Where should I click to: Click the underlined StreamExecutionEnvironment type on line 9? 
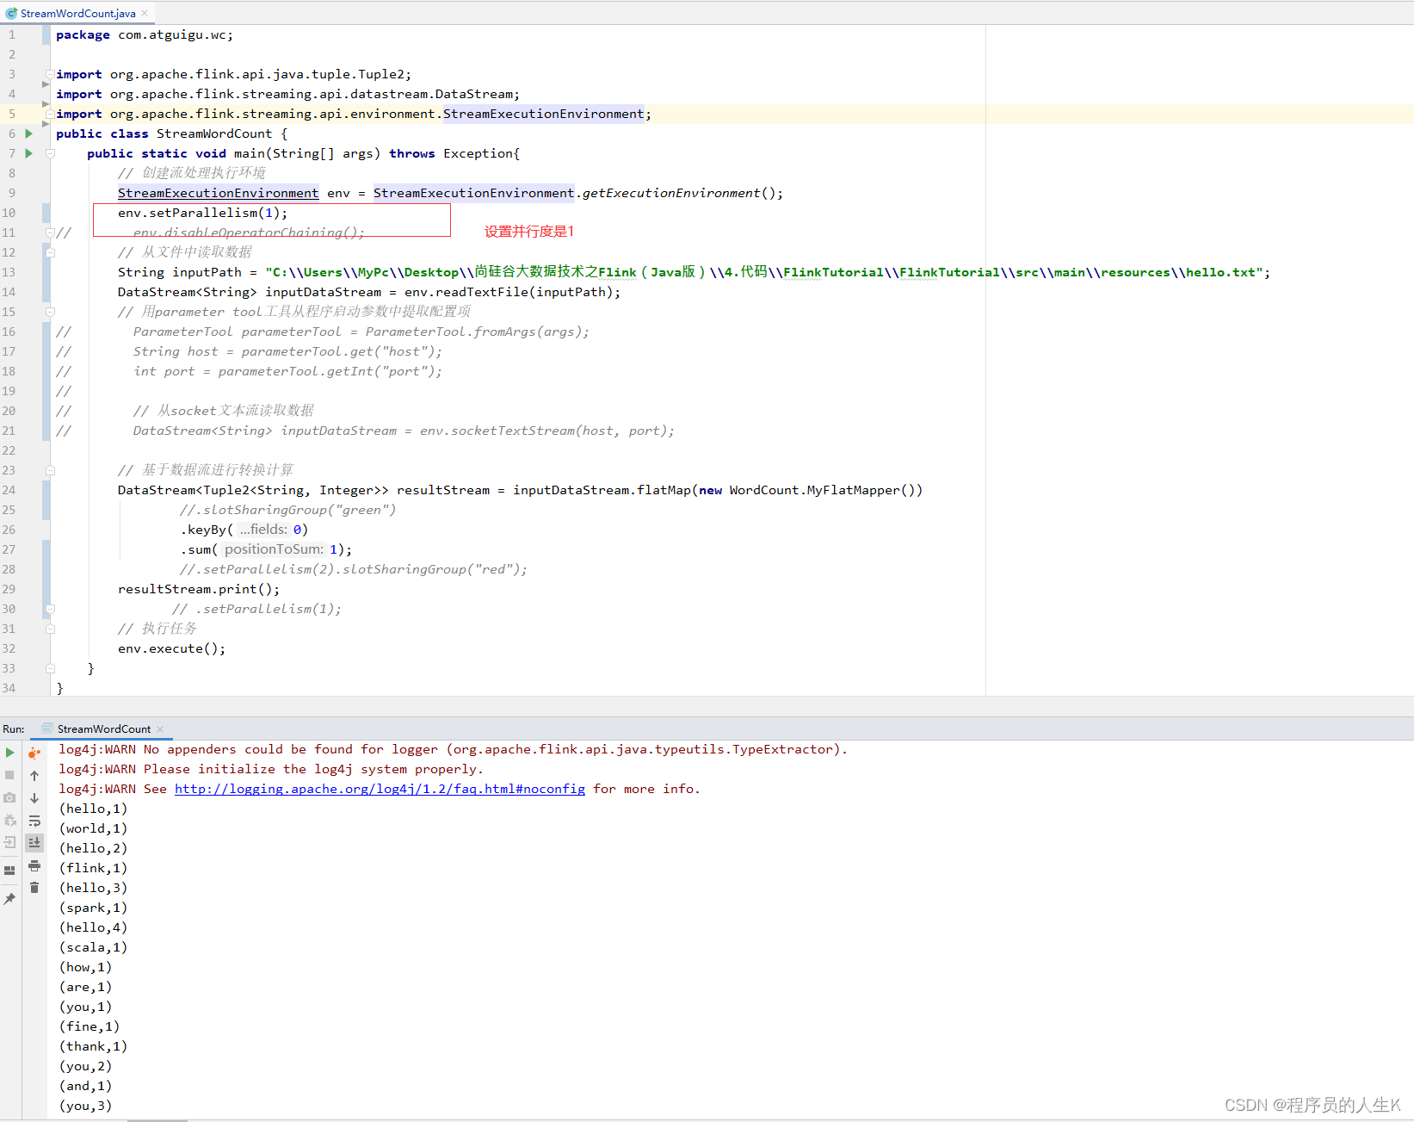[x=218, y=193]
